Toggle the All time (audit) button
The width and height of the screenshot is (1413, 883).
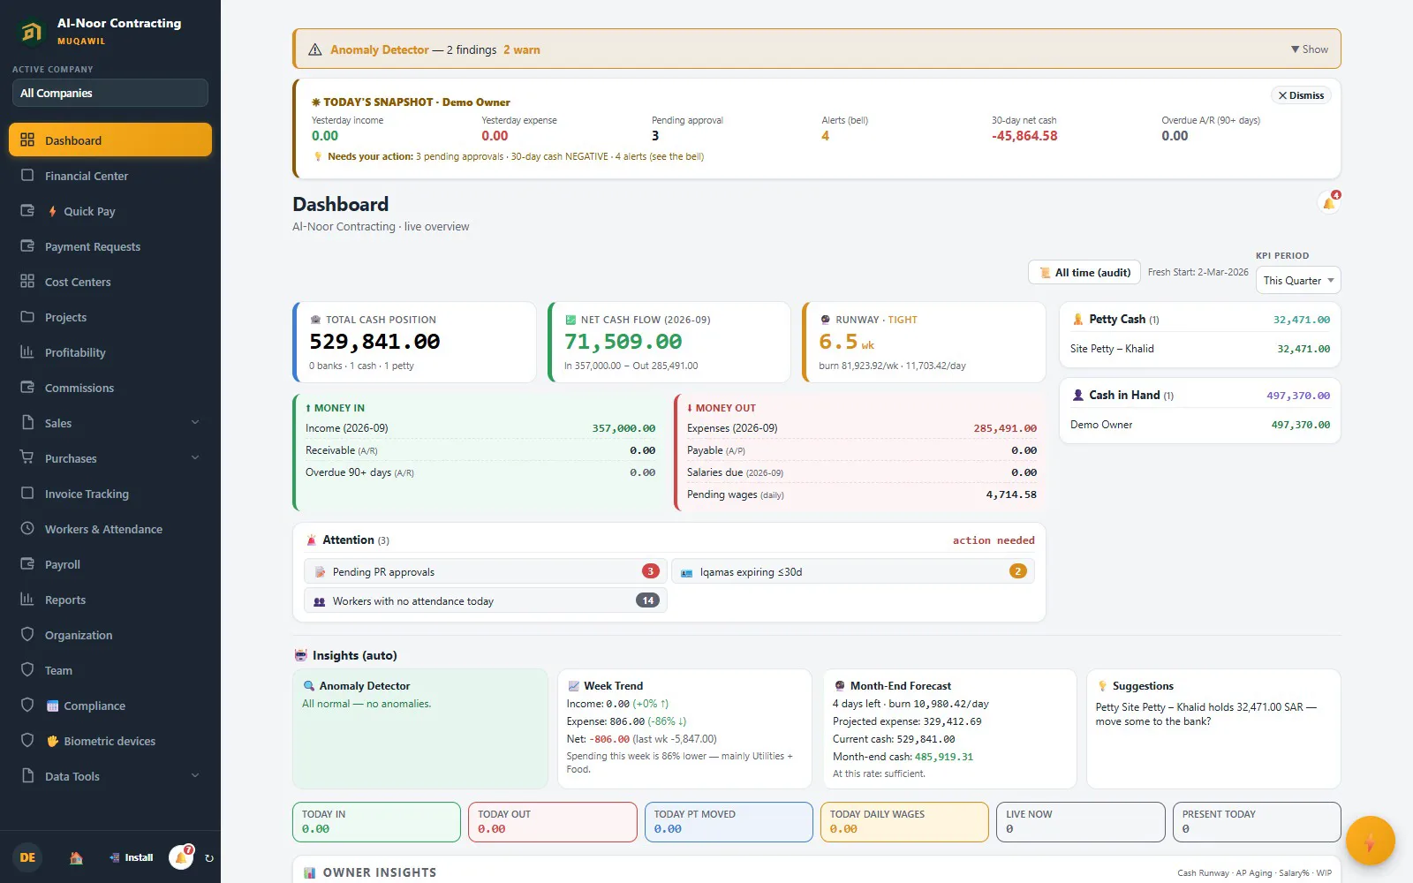1084,272
